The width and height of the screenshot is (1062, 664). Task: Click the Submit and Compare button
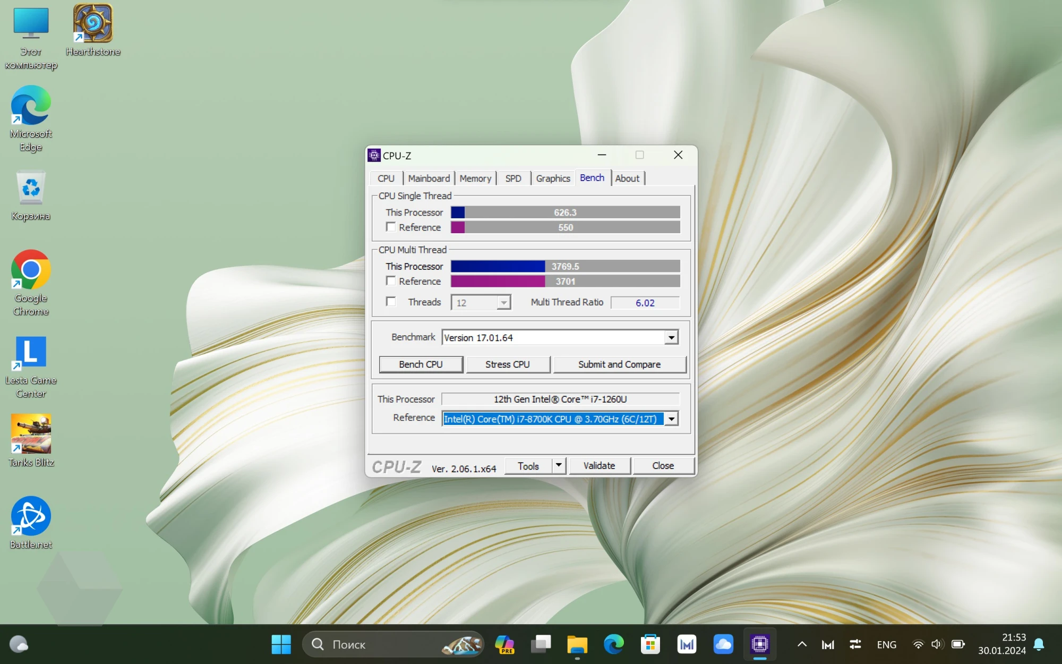click(x=619, y=364)
